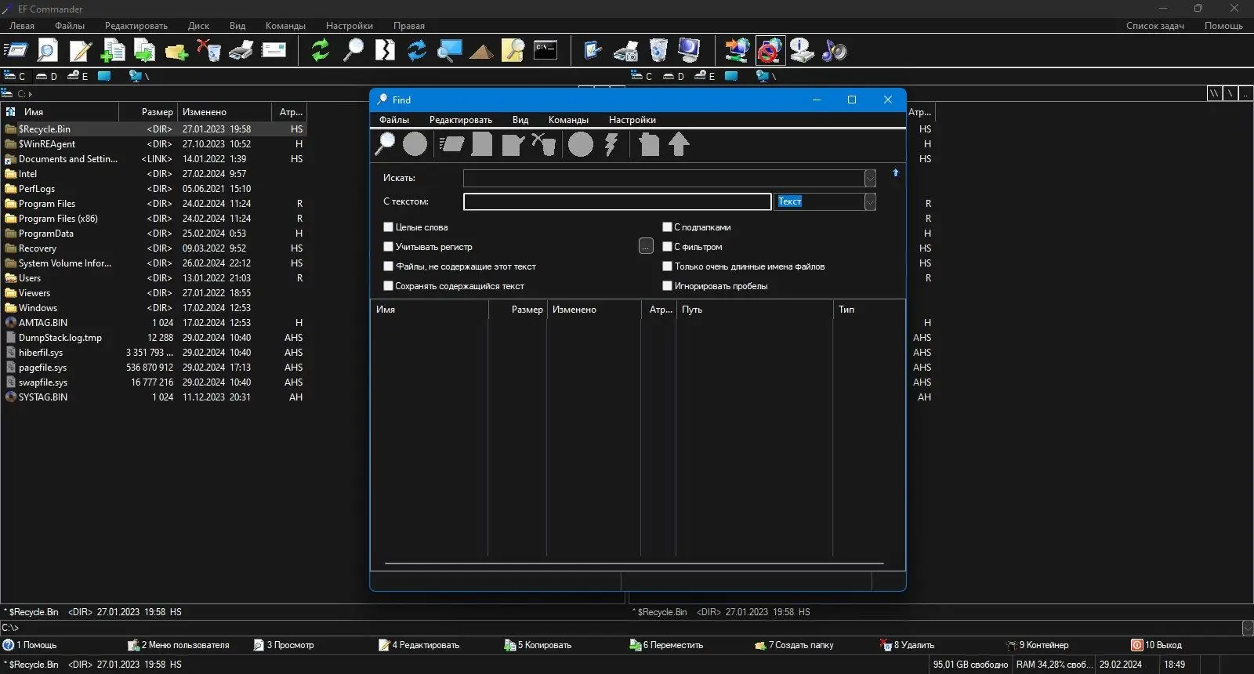Click into the С текстом input field
This screenshot has width=1254, height=674.
tap(617, 201)
